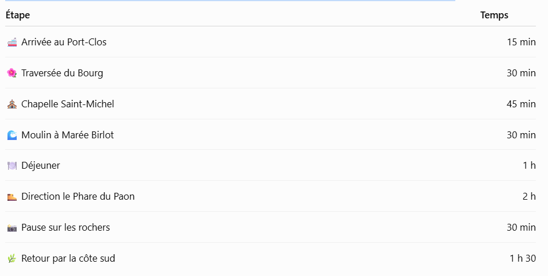This screenshot has width=548, height=276.
Task: Click the camera icon for Pause sur les rochers
Action: coord(12,228)
